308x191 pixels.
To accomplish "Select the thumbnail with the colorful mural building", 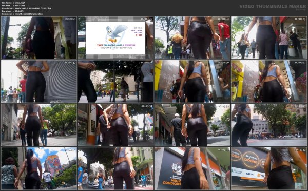I will [39, 168].
